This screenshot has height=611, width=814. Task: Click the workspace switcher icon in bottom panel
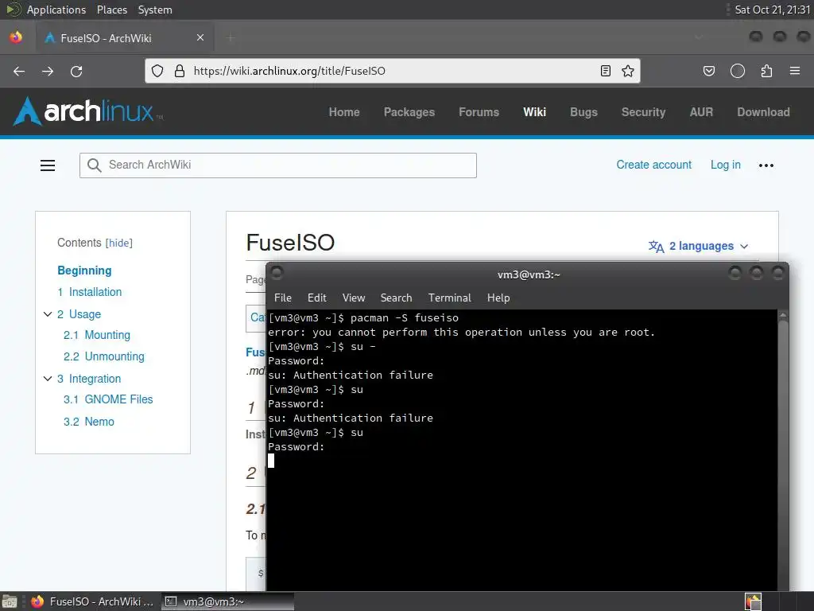[x=753, y=601]
